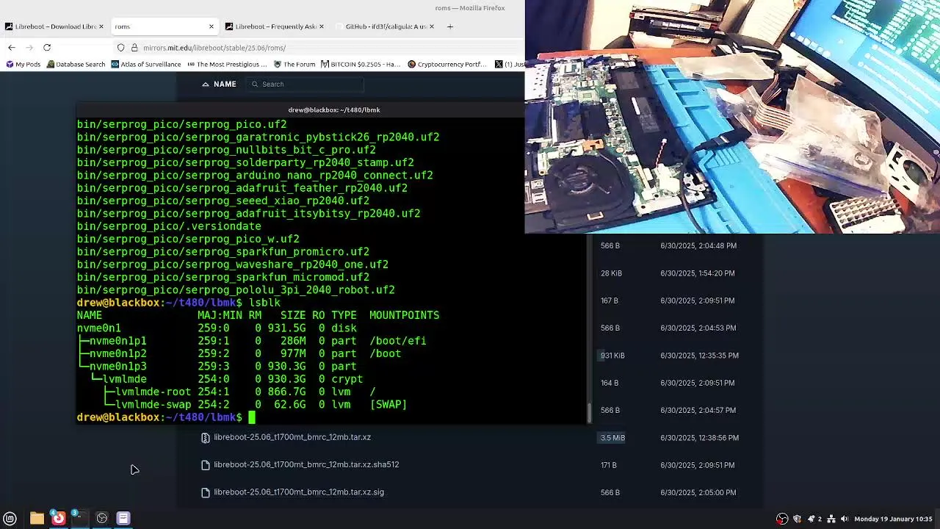
Task: Click the OBS tray icon
Action: coord(783,519)
